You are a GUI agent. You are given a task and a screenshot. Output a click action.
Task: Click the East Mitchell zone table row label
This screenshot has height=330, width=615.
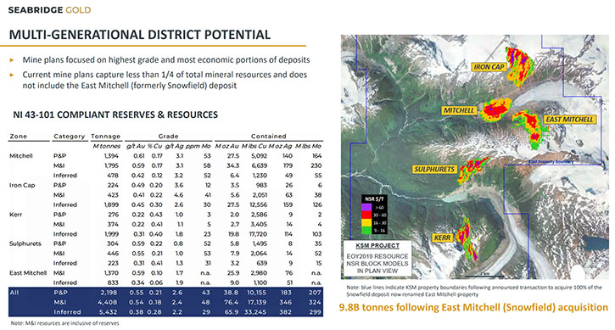point(28,272)
